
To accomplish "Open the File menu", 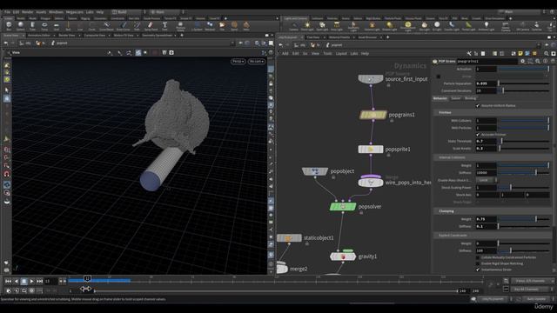I will [7, 12].
